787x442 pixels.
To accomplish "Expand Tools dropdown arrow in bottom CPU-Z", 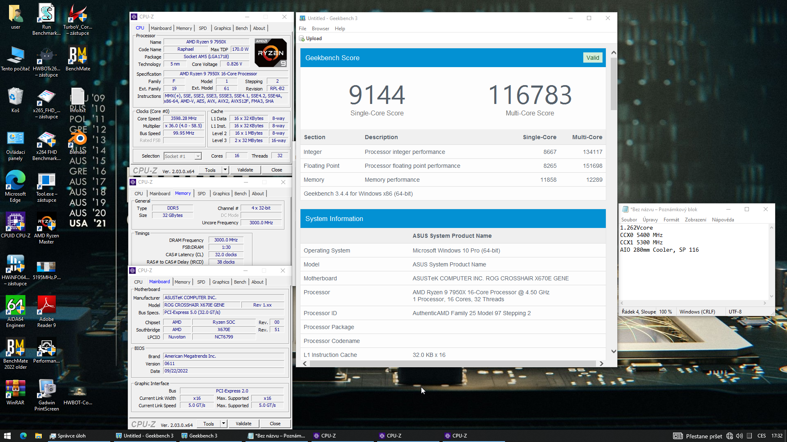I will 223,424.
